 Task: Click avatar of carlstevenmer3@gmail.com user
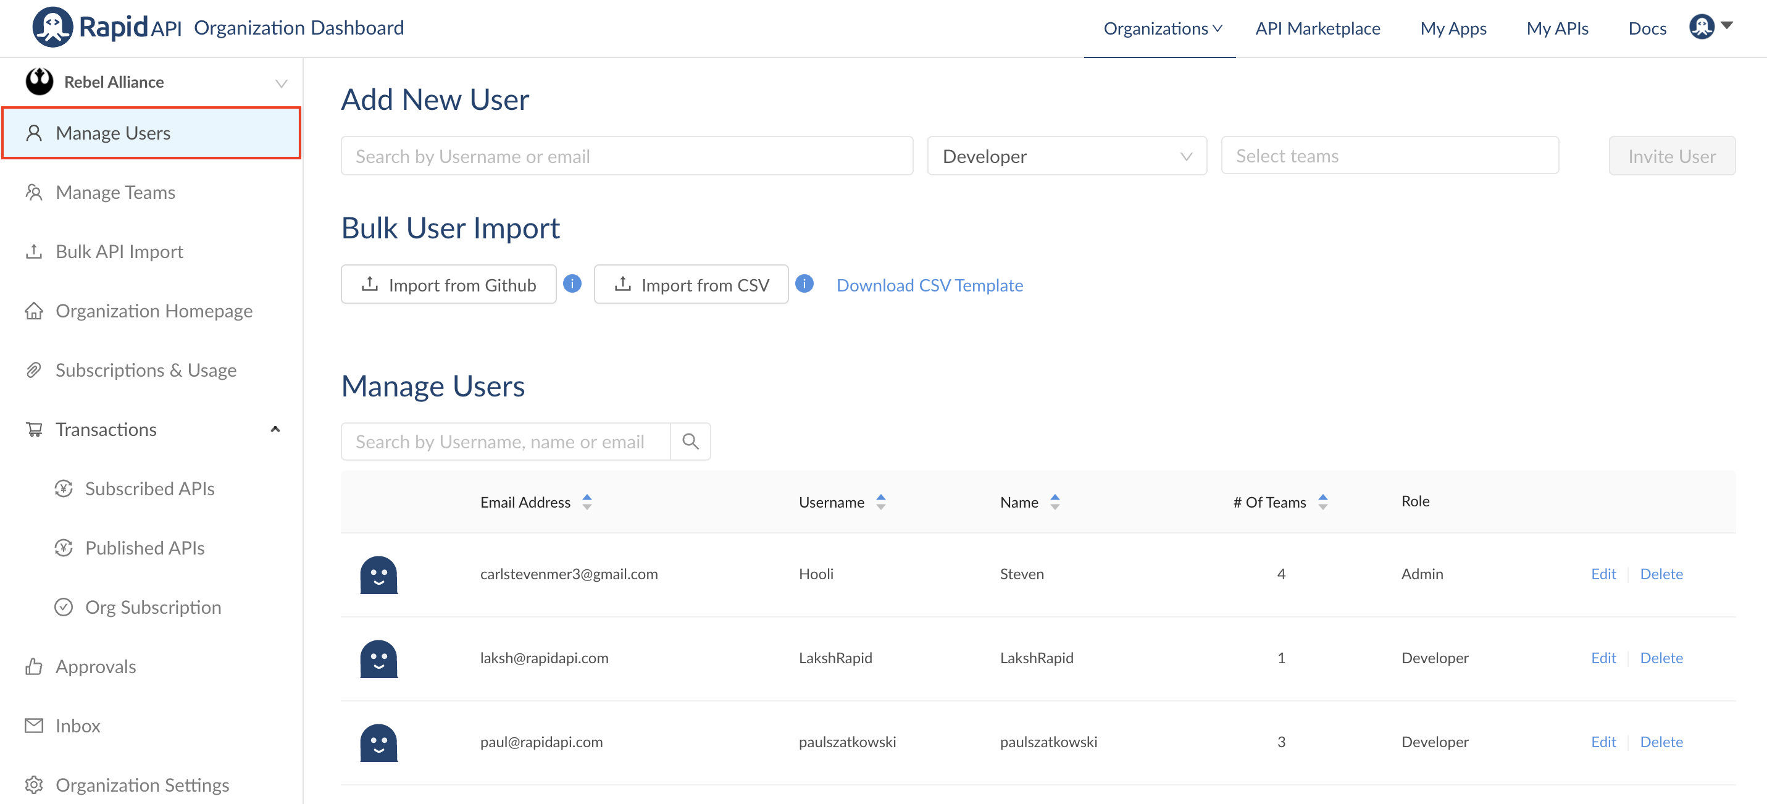click(x=378, y=574)
